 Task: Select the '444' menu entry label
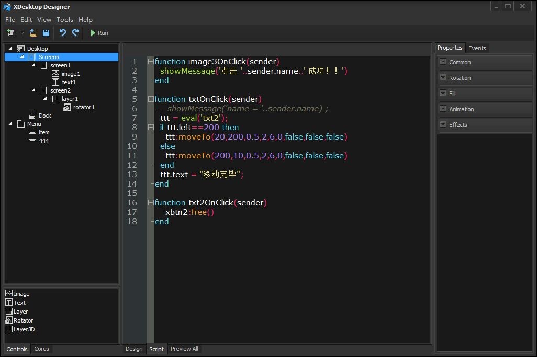coord(44,141)
